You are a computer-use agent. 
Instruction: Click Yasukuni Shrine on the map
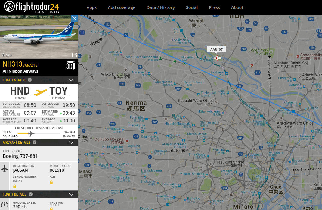click(230, 163)
